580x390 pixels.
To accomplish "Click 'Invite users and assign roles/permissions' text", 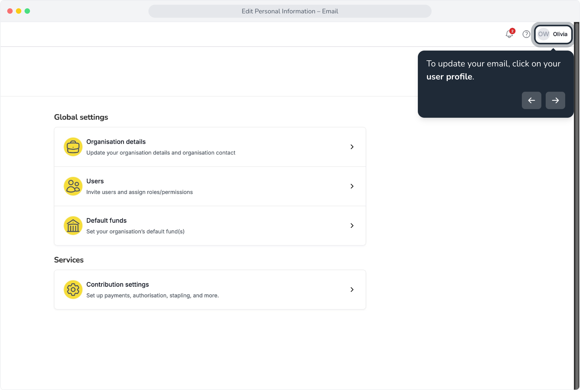I will click(x=139, y=192).
